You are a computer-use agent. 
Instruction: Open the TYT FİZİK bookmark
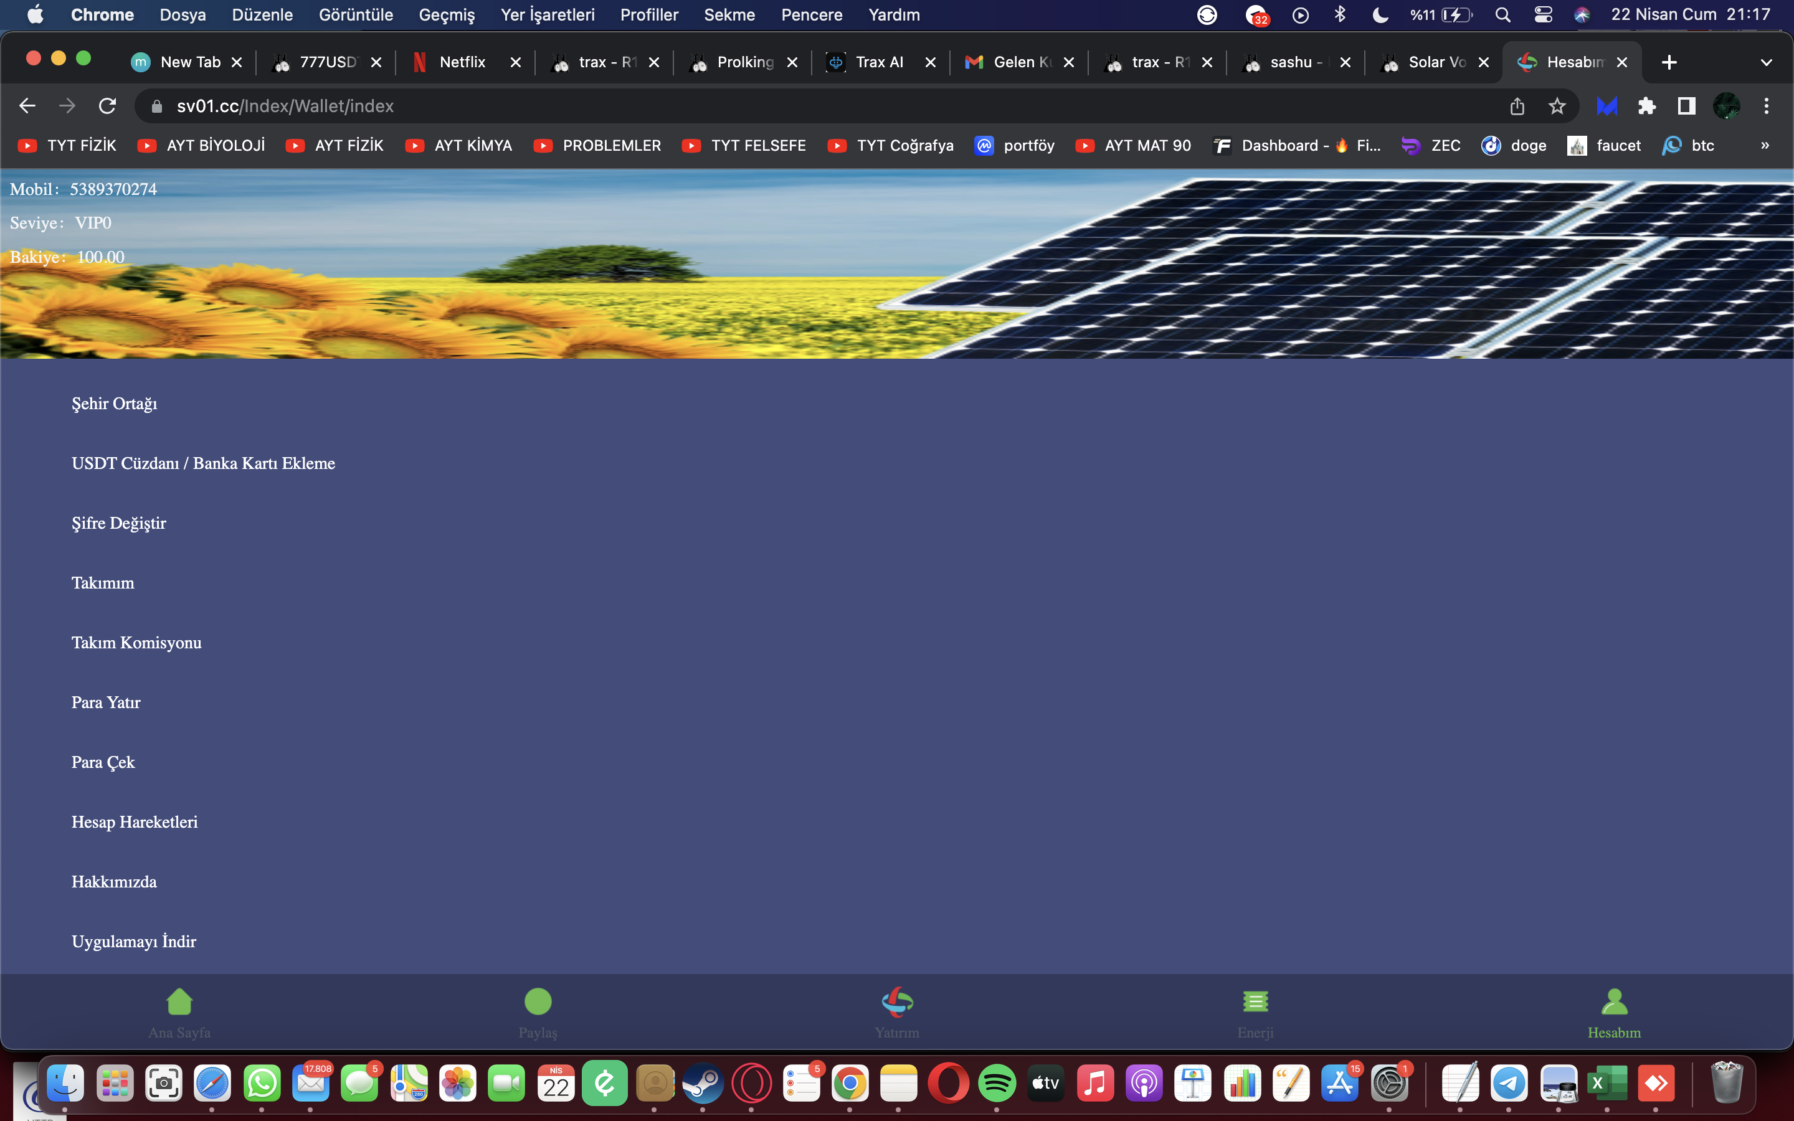[67, 145]
